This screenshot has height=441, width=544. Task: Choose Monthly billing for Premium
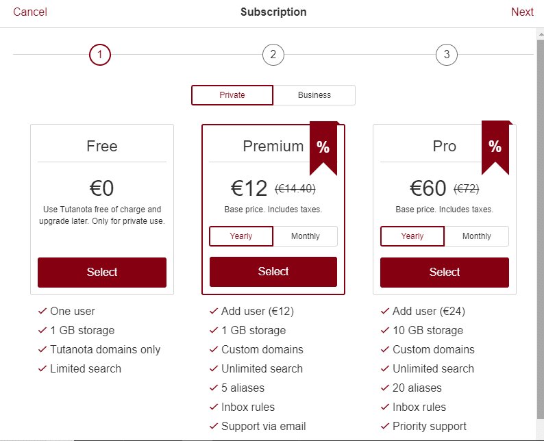coord(306,236)
